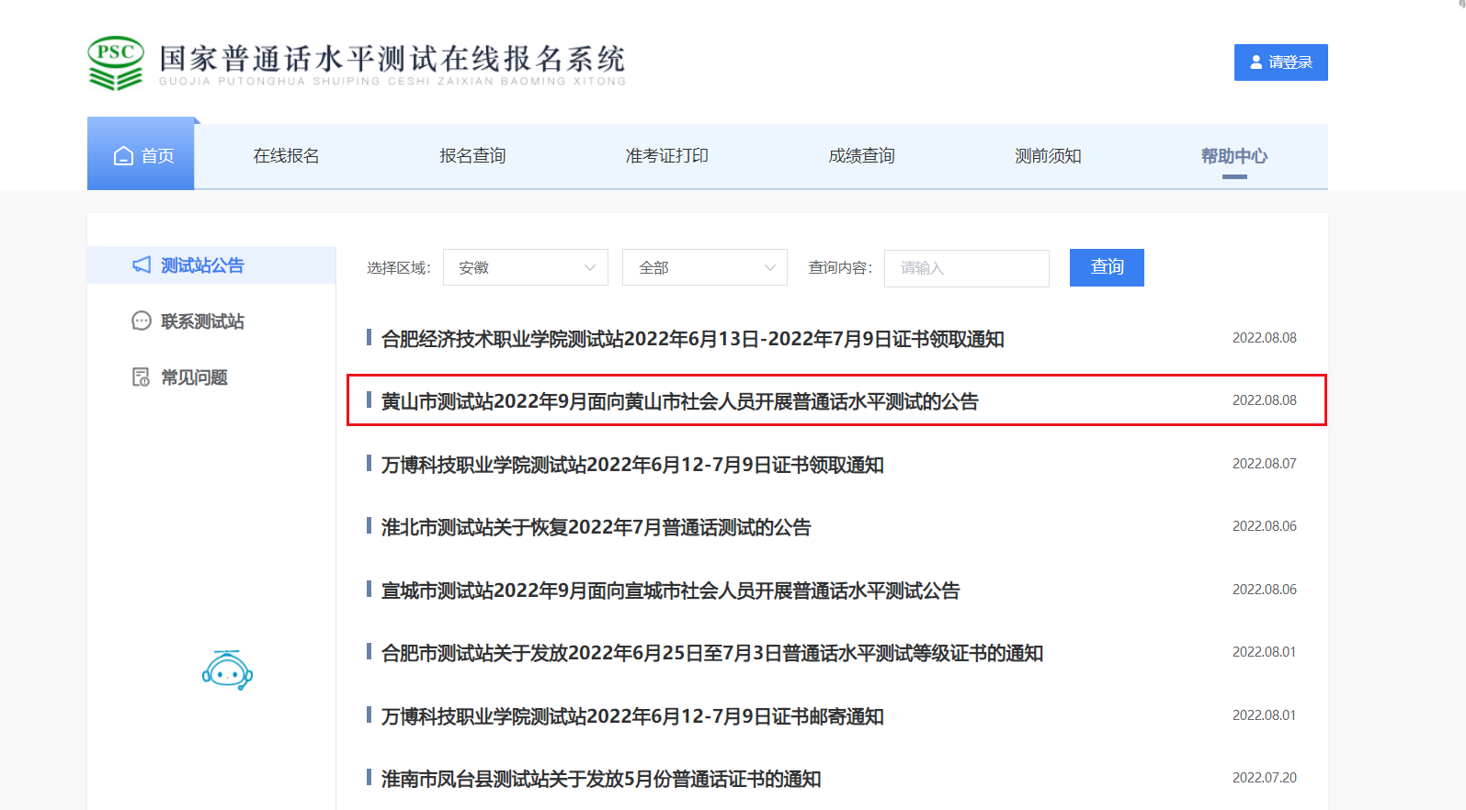1466x810 pixels.
Task: Click the 选择区域 label
Action: (399, 268)
